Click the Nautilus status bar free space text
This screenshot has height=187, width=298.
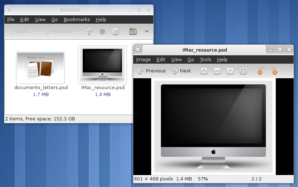pos(40,119)
